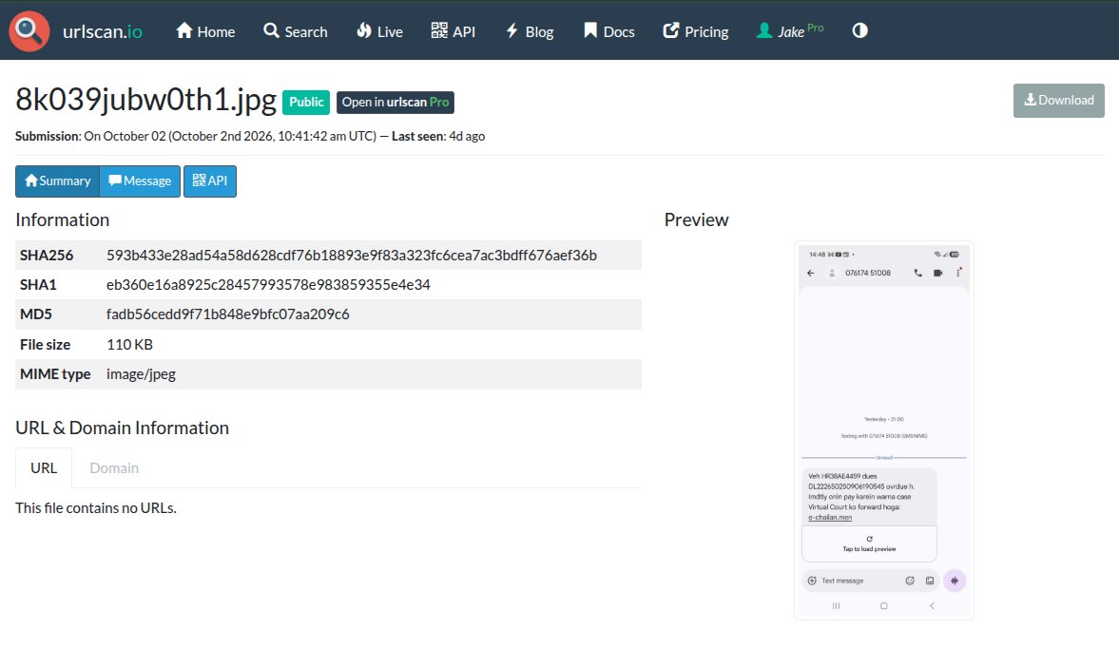Click the Docs bookmark icon
The width and height of the screenshot is (1119, 647).
[590, 30]
